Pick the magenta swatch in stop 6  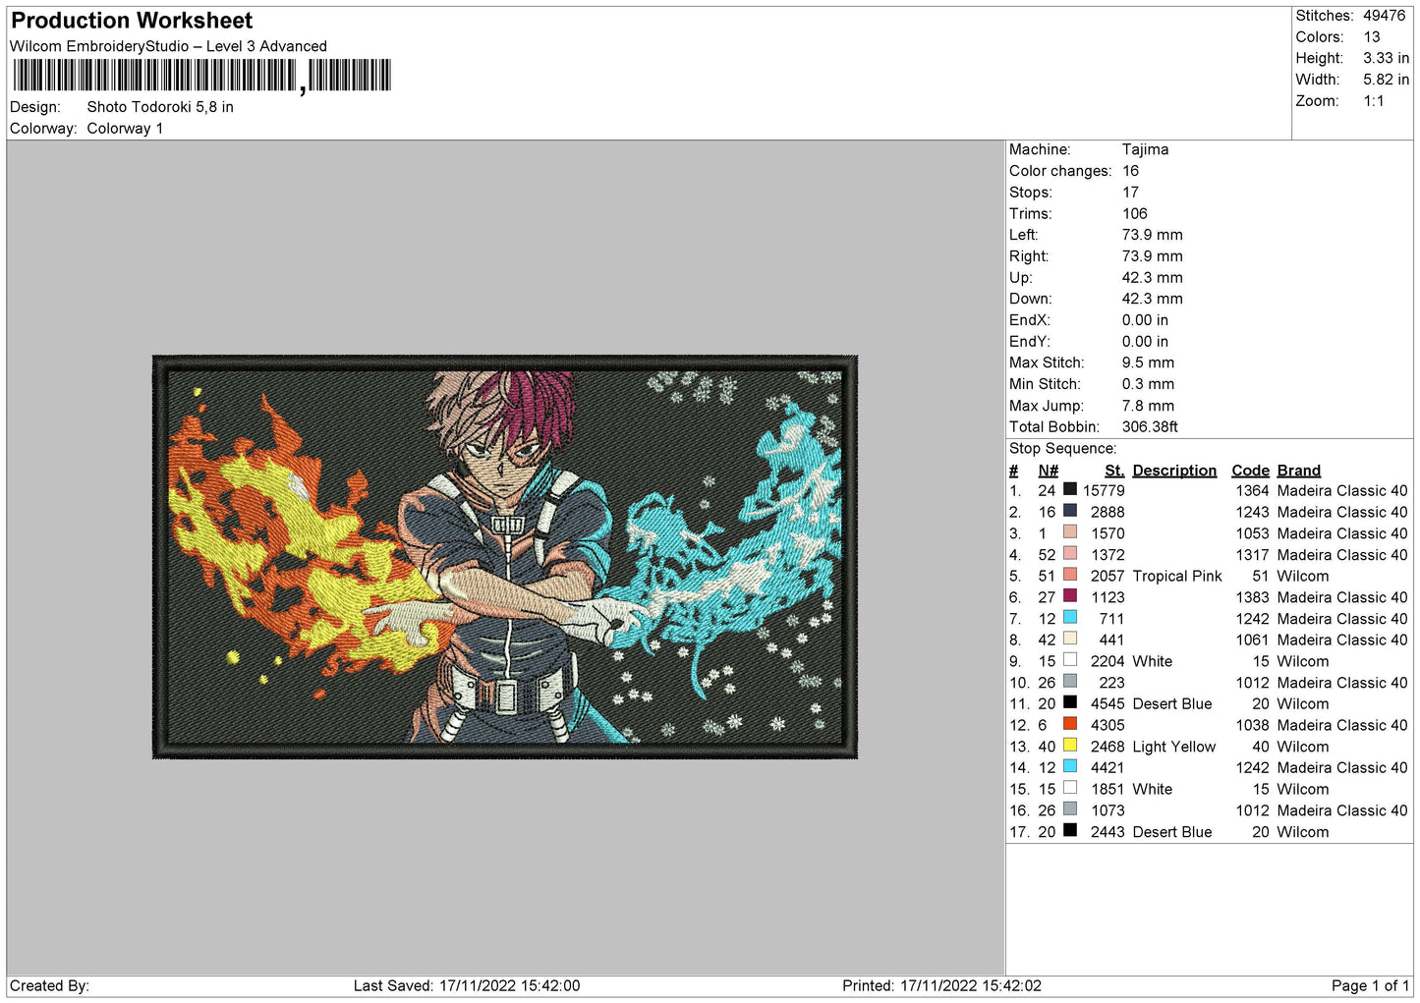[1069, 596]
